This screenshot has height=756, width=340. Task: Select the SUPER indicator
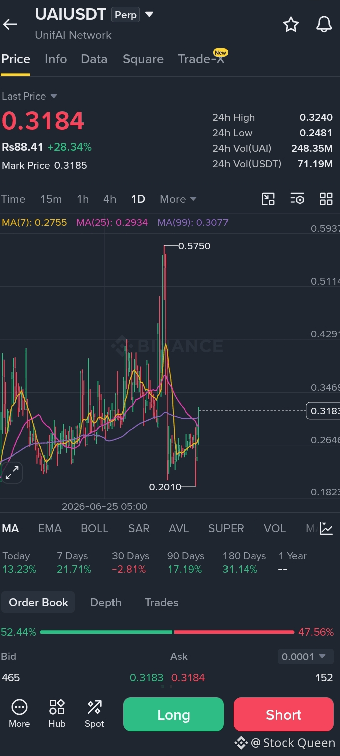226,528
